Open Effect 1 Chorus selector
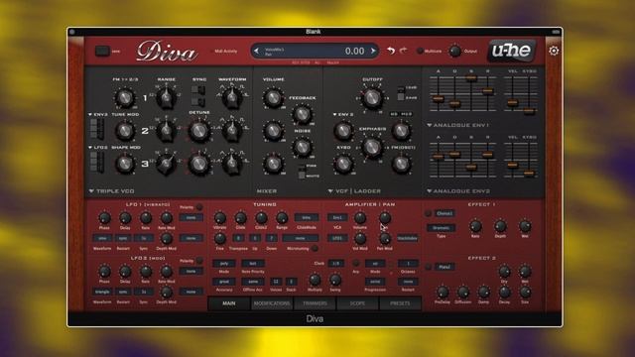 click(444, 213)
